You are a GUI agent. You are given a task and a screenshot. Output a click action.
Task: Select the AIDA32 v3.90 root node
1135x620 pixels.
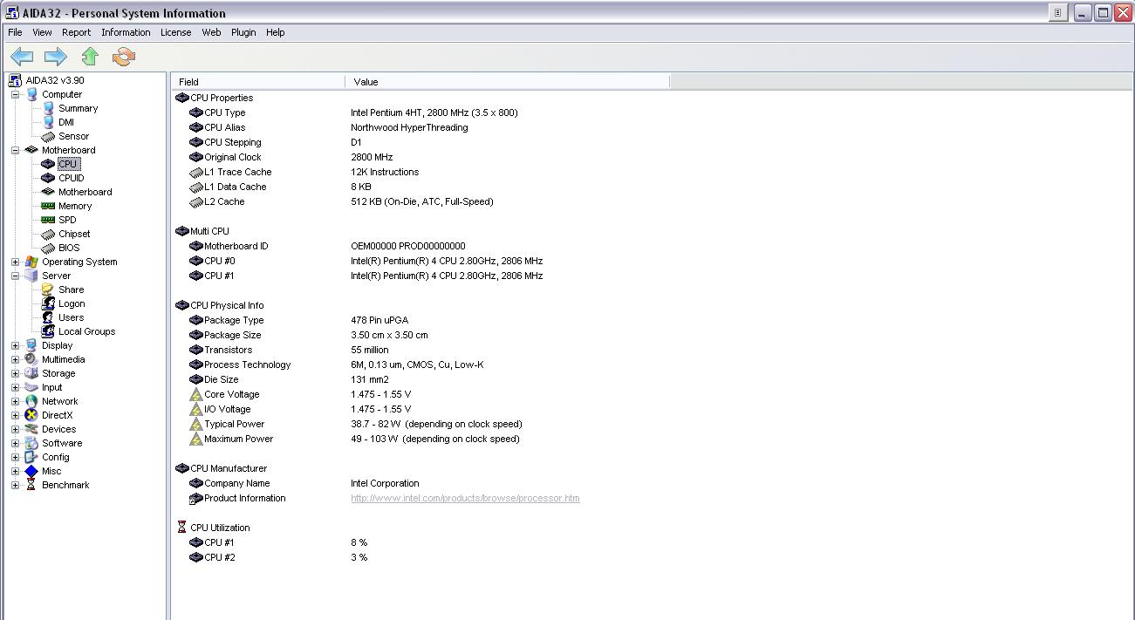click(x=54, y=80)
